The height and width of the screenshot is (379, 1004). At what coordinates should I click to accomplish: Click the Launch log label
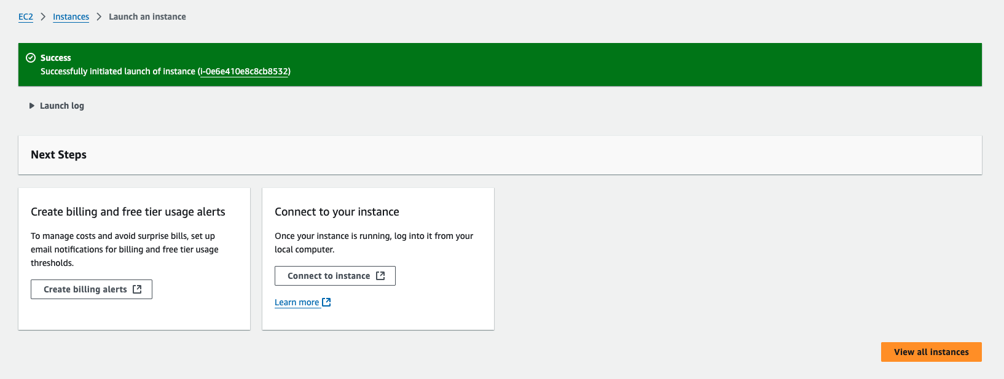click(x=62, y=106)
